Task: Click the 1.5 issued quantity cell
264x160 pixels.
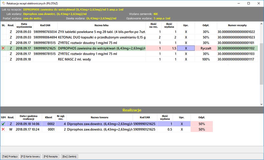Action: coord(169,48)
